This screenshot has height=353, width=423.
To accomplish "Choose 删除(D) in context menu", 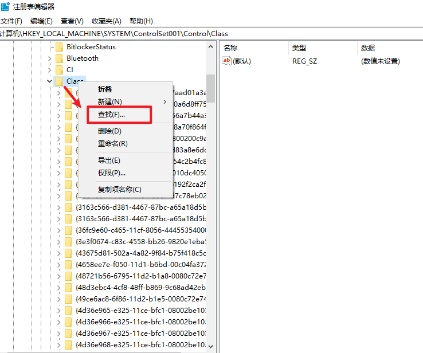I will (x=109, y=131).
